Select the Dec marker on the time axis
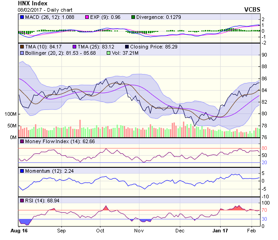The width and height of the screenshot is (278, 240). coord(180,231)
